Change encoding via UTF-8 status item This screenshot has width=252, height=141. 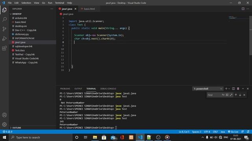click(207, 132)
